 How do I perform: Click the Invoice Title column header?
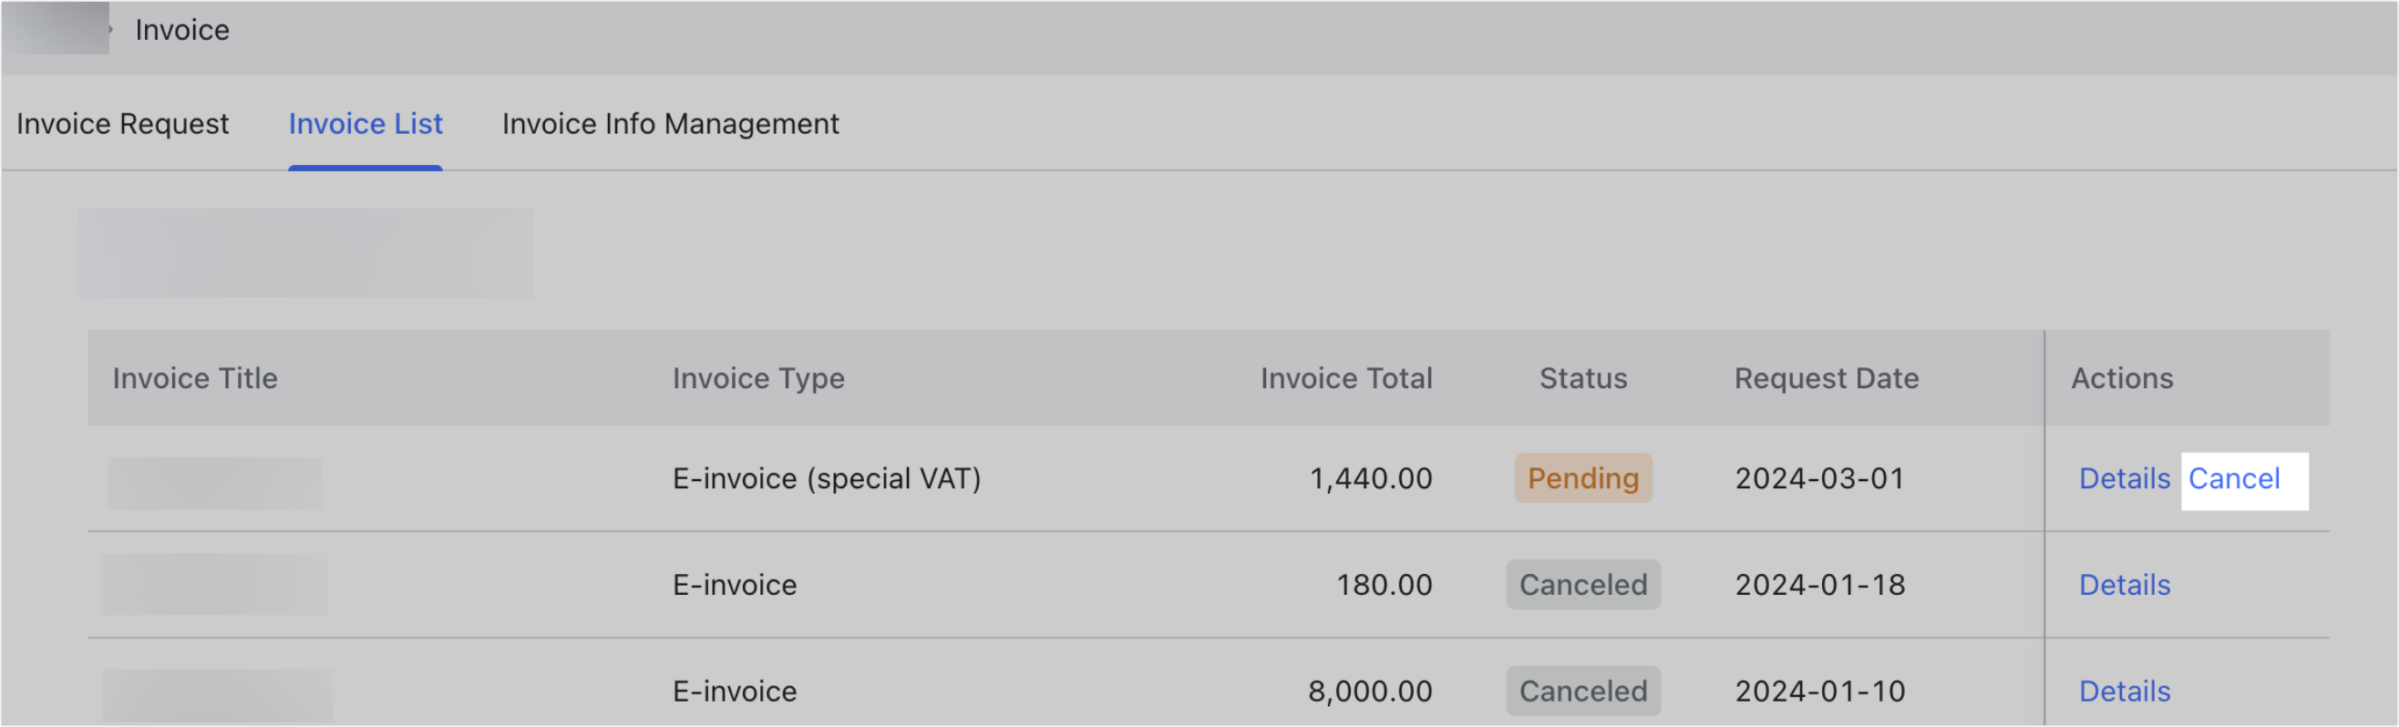[x=194, y=378]
